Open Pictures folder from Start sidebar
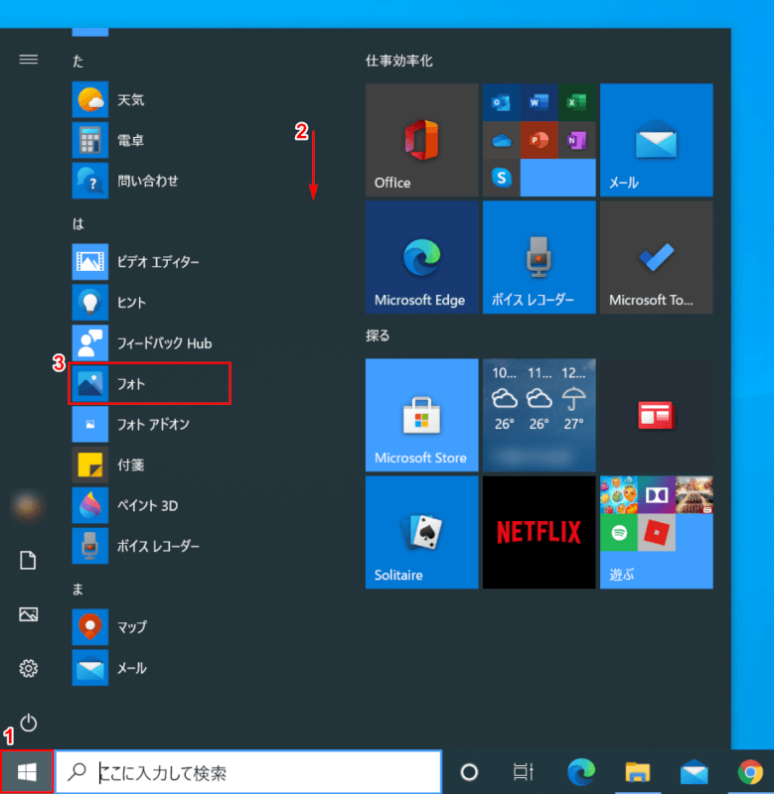The height and width of the screenshot is (794, 774). coord(29,614)
